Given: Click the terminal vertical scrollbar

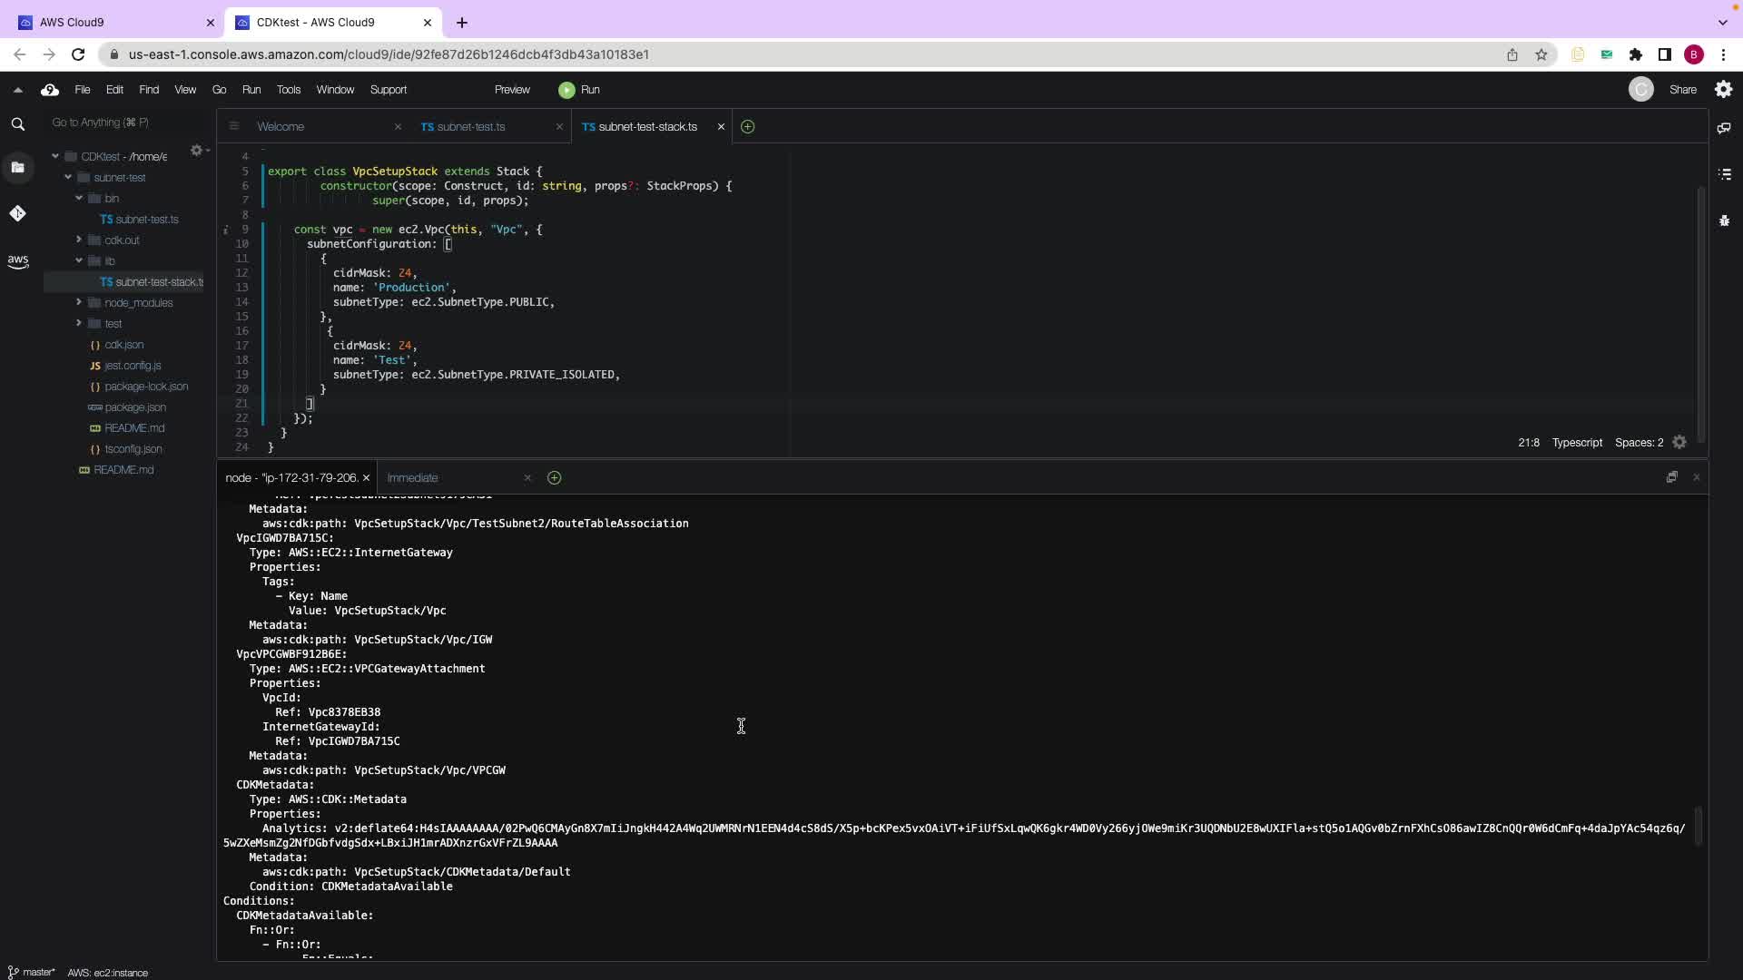Looking at the screenshot, I should (1699, 825).
